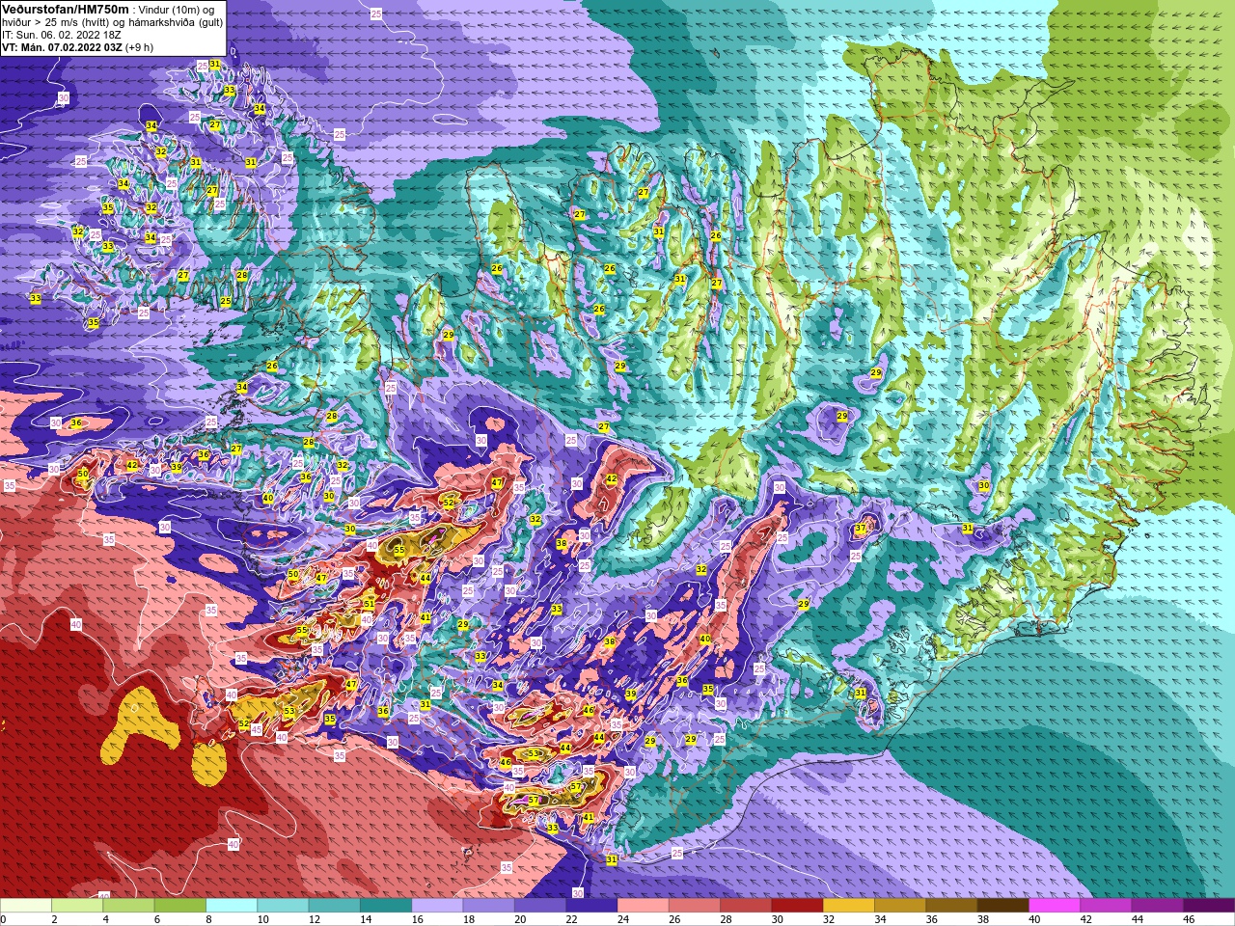Click the '32' label on the color scale

(x=829, y=919)
